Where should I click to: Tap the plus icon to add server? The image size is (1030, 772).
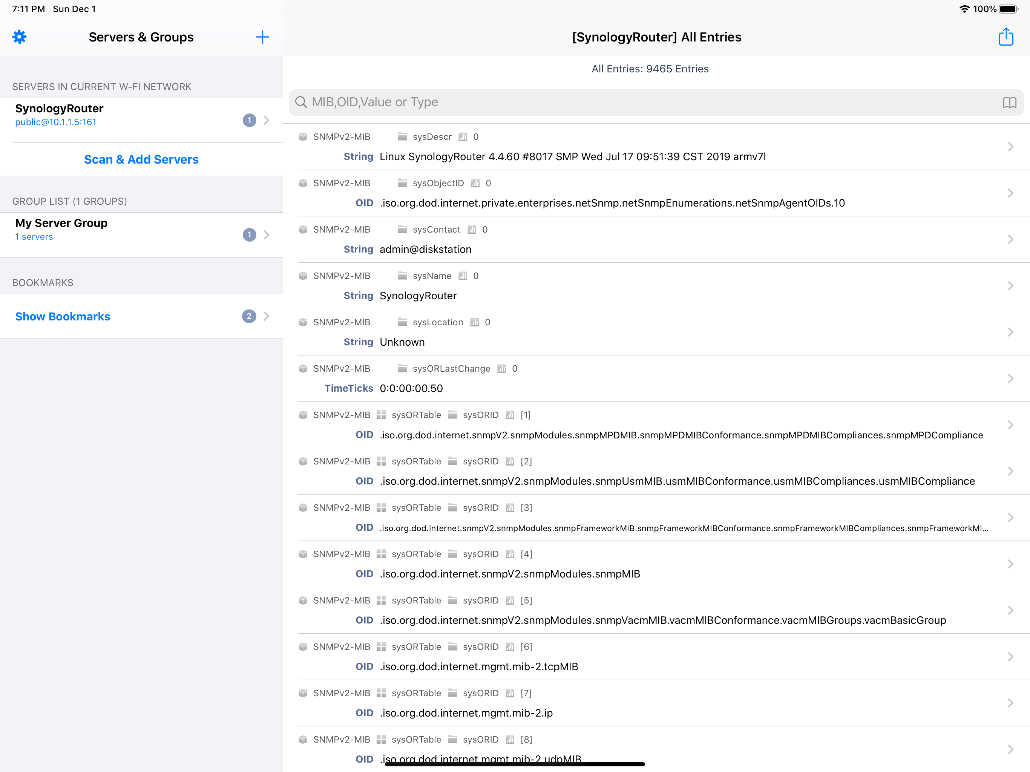coord(263,37)
